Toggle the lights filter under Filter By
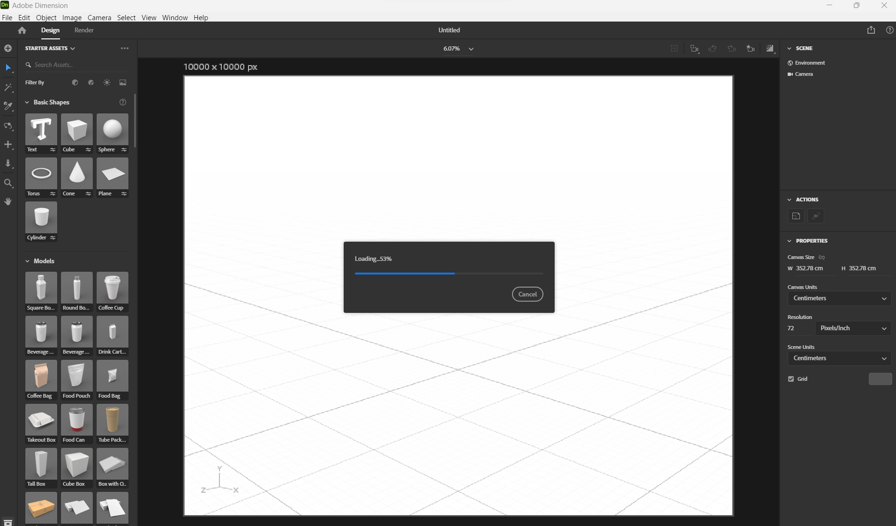 click(x=106, y=82)
